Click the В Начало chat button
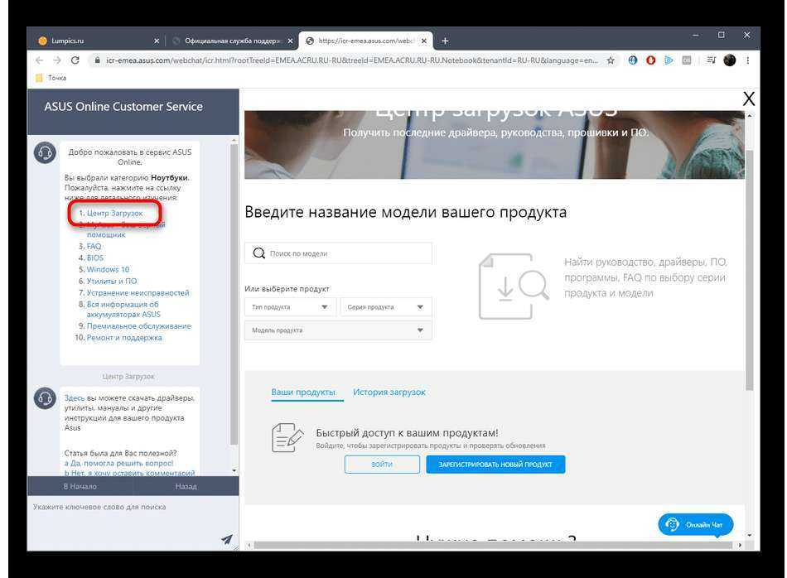The width and height of the screenshot is (787, 578). (x=80, y=486)
